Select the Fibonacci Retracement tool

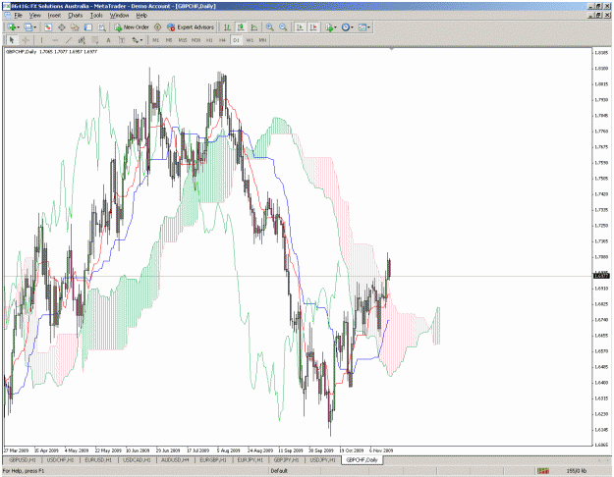[x=94, y=40]
